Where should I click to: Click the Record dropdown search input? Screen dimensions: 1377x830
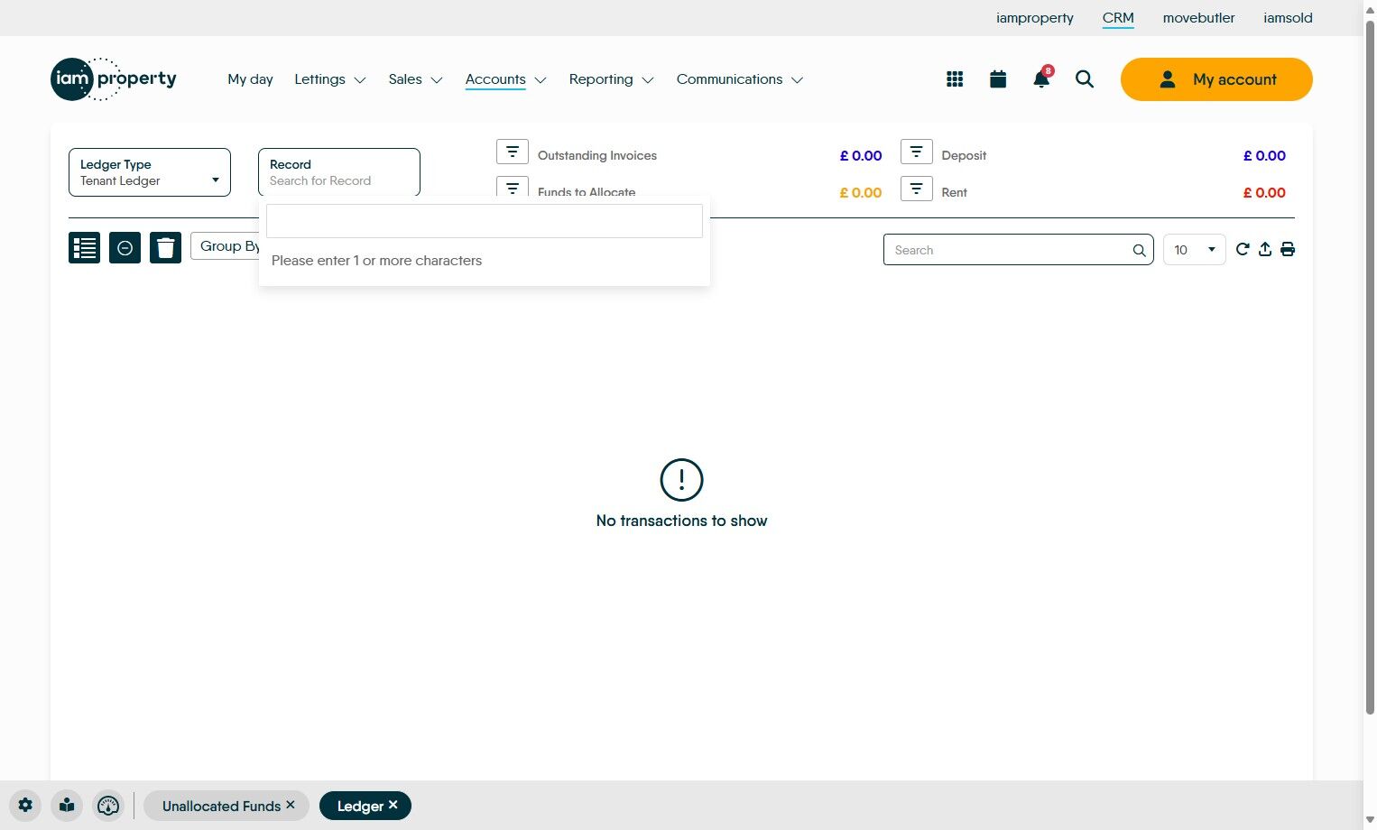tap(485, 221)
